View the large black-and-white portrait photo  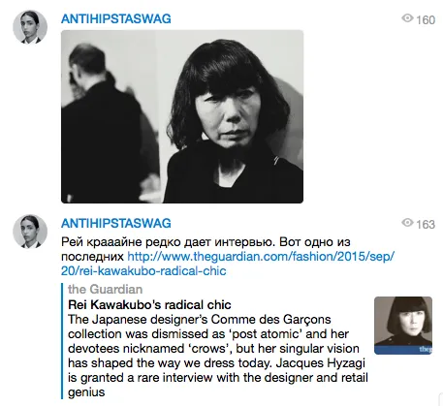click(x=182, y=116)
